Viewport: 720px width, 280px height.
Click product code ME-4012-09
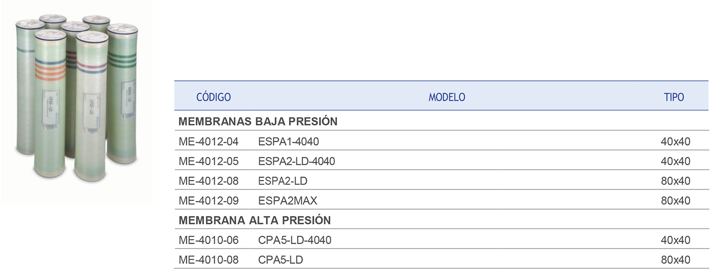click(x=208, y=201)
